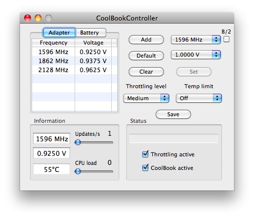Click the current voltage 0.9250 V field

click(52, 153)
